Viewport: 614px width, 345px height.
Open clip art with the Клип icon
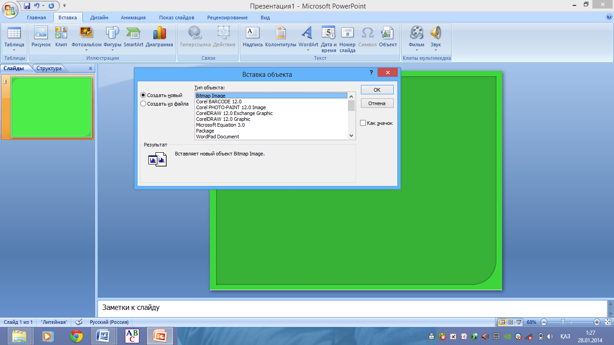pyautogui.click(x=61, y=36)
